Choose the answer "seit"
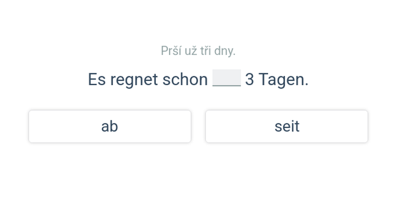The width and height of the screenshot is (396, 198). pos(287,127)
